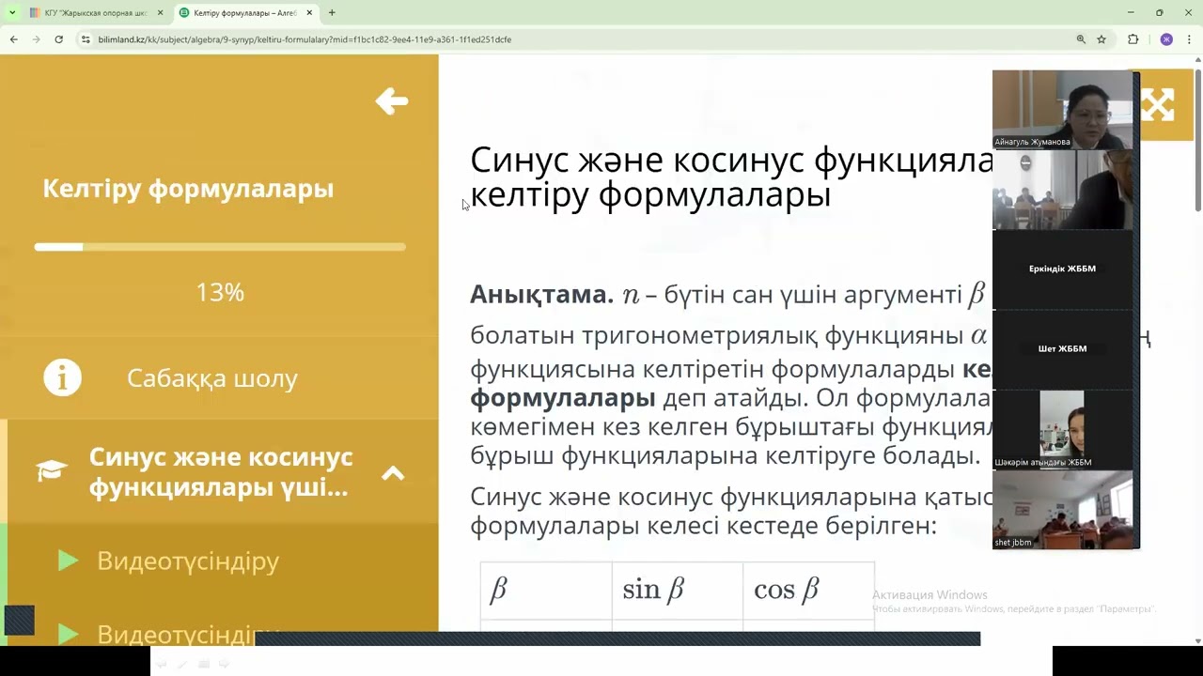Click the Айнагуль Жуманова video tile

(1062, 109)
